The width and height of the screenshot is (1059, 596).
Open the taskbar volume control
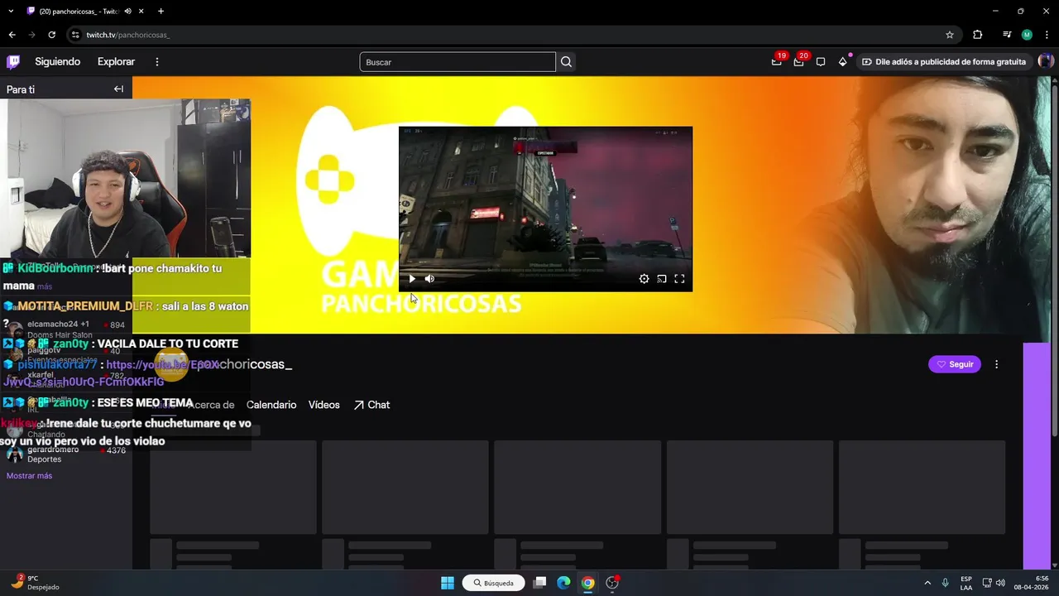(1000, 583)
